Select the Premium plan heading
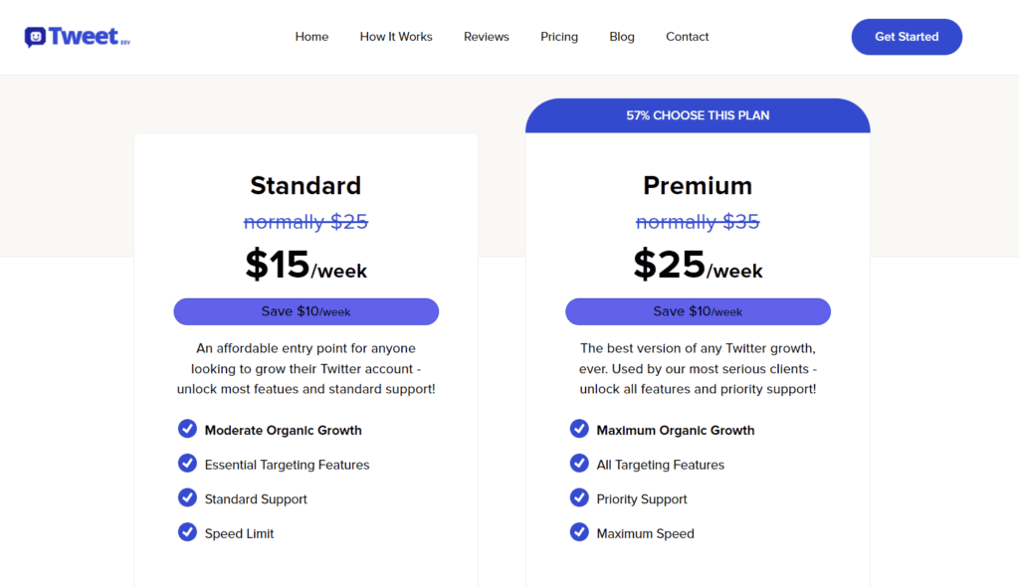1019x587 pixels. pos(698,185)
